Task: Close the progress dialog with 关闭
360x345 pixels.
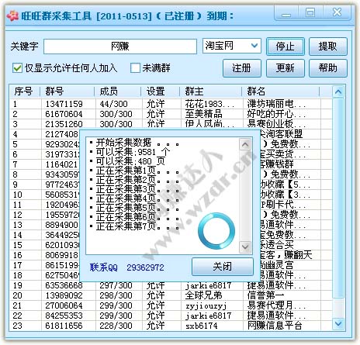Action: point(223,267)
